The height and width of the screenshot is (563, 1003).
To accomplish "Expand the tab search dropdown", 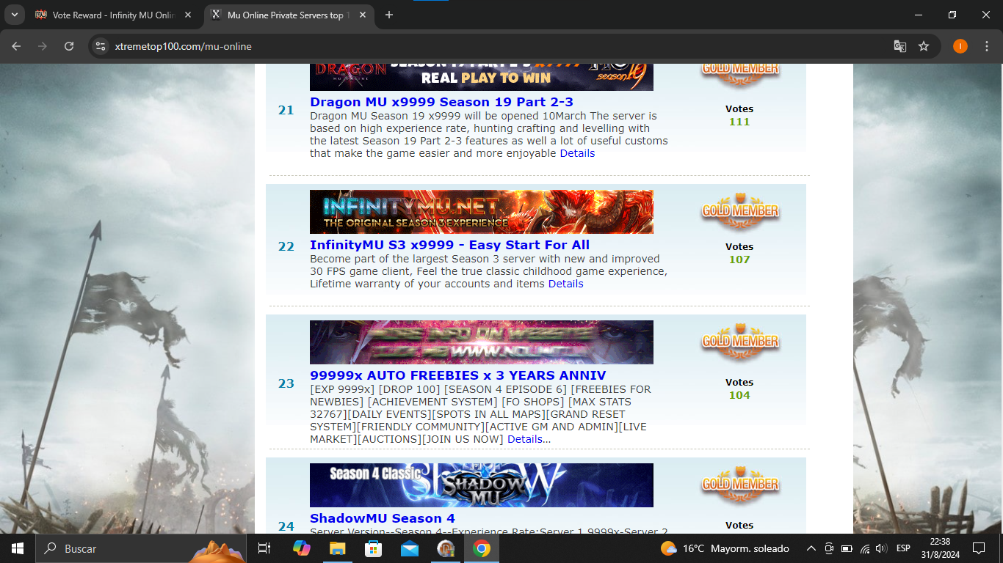I will [x=14, y=15].
